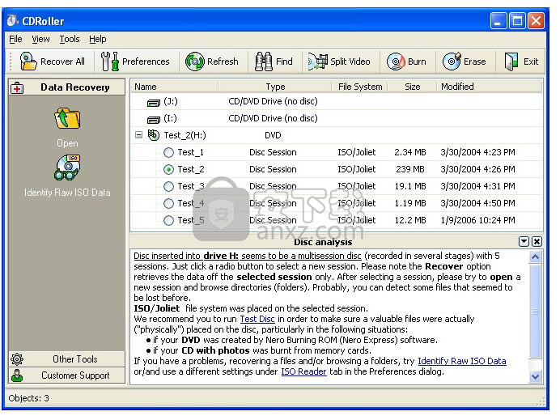Click the Open folder icon in sidebar
Image resolution: width=560 pixels, height=420 pixels.
(67, 118)
